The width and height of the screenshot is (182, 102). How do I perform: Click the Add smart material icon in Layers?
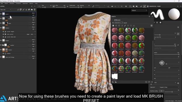[29, 10]
